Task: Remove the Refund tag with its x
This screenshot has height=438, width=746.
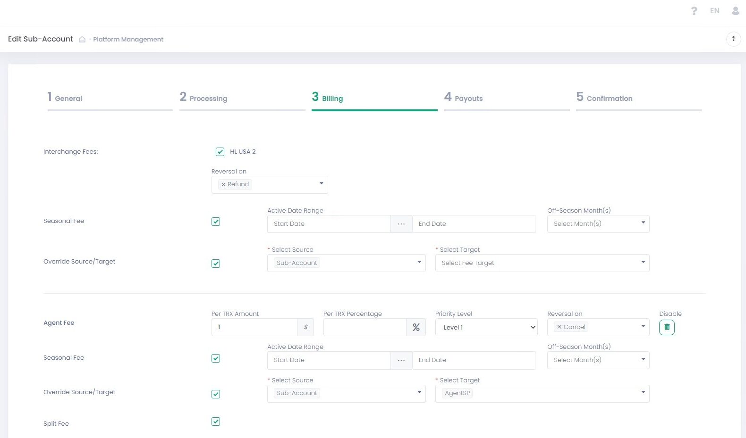Action: coord(223,184)
